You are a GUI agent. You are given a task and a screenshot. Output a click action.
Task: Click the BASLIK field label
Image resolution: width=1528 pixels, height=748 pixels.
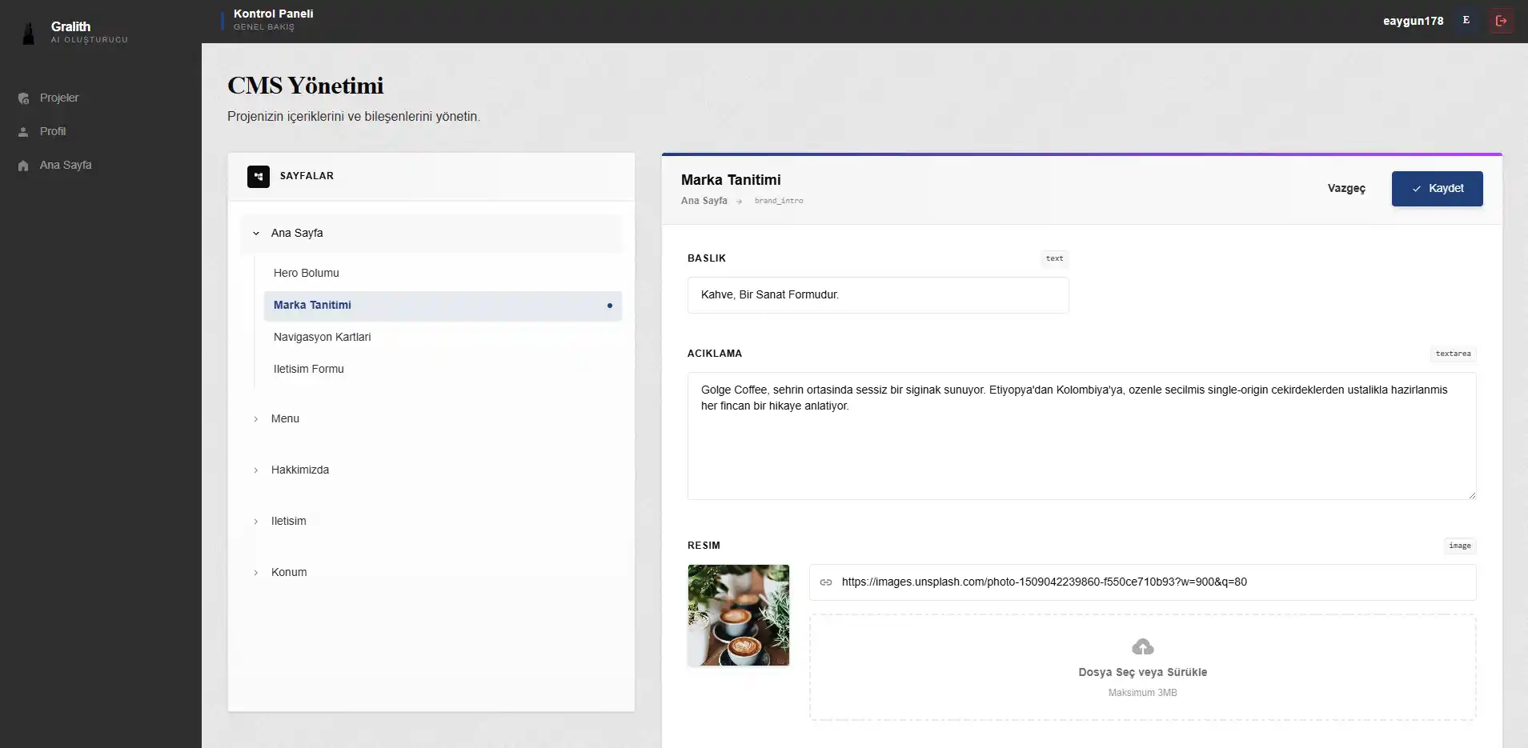[x=707, y=258]
